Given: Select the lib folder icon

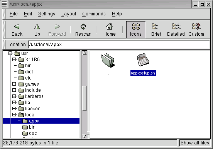Looking at the screenshot, I should (x=21, y=103).
